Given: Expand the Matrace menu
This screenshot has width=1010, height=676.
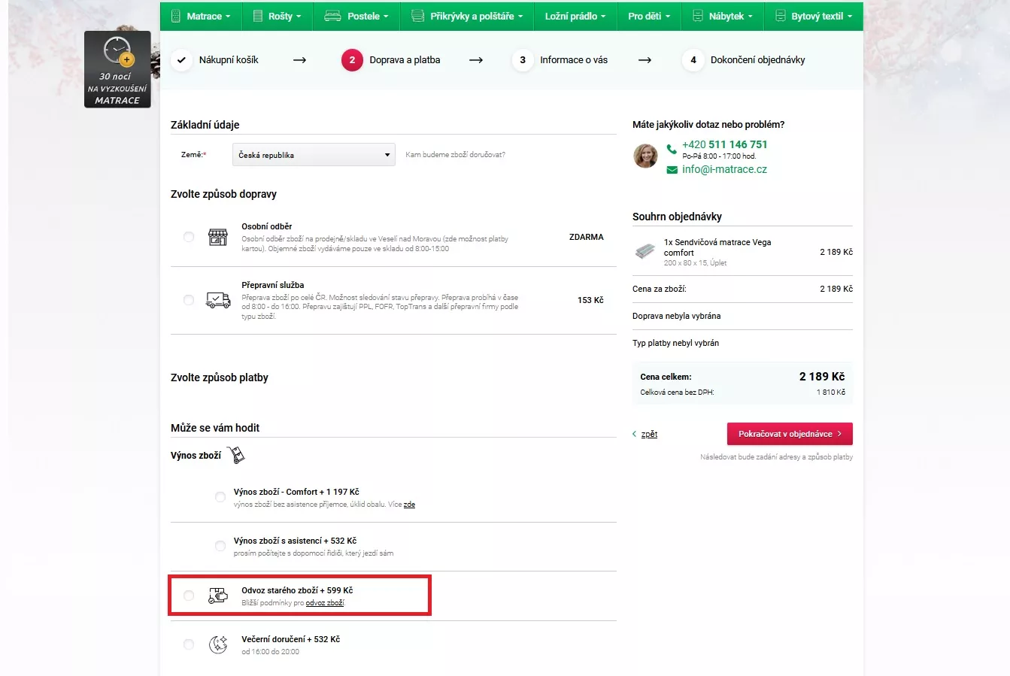Looking at the screenshot, I should point(200,16).
